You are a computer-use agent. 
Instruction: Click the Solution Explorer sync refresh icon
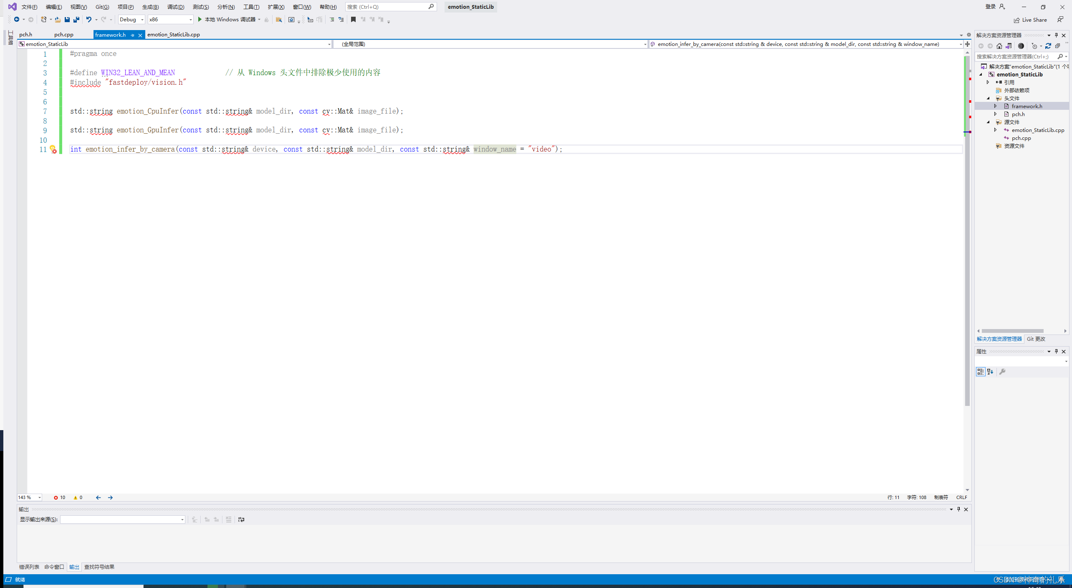tap(1048, 46)
